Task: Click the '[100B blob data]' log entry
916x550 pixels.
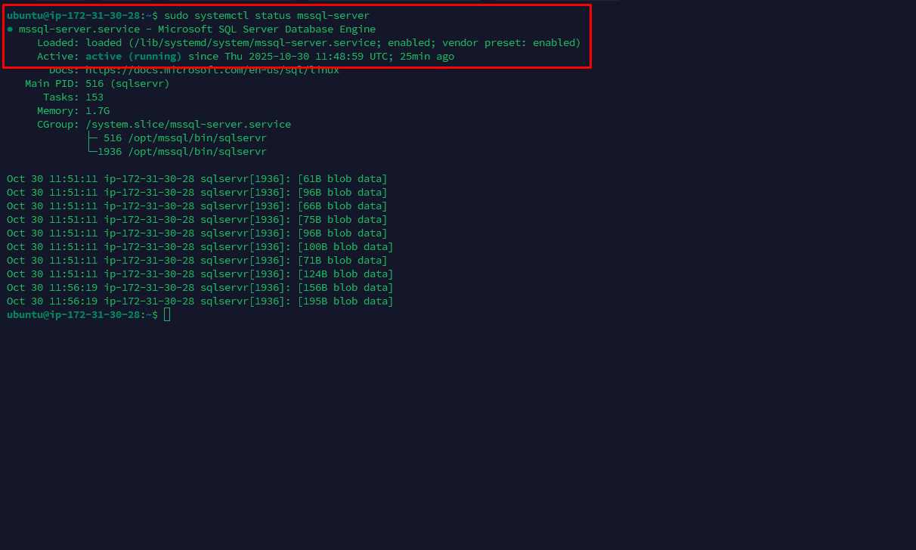Action: pos(345,247)
